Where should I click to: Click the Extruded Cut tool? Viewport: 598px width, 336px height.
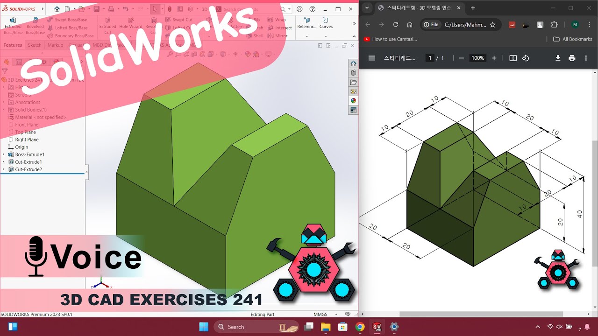[107, 26]
